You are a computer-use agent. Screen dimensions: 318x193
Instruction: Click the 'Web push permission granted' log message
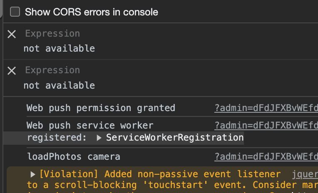101,108
